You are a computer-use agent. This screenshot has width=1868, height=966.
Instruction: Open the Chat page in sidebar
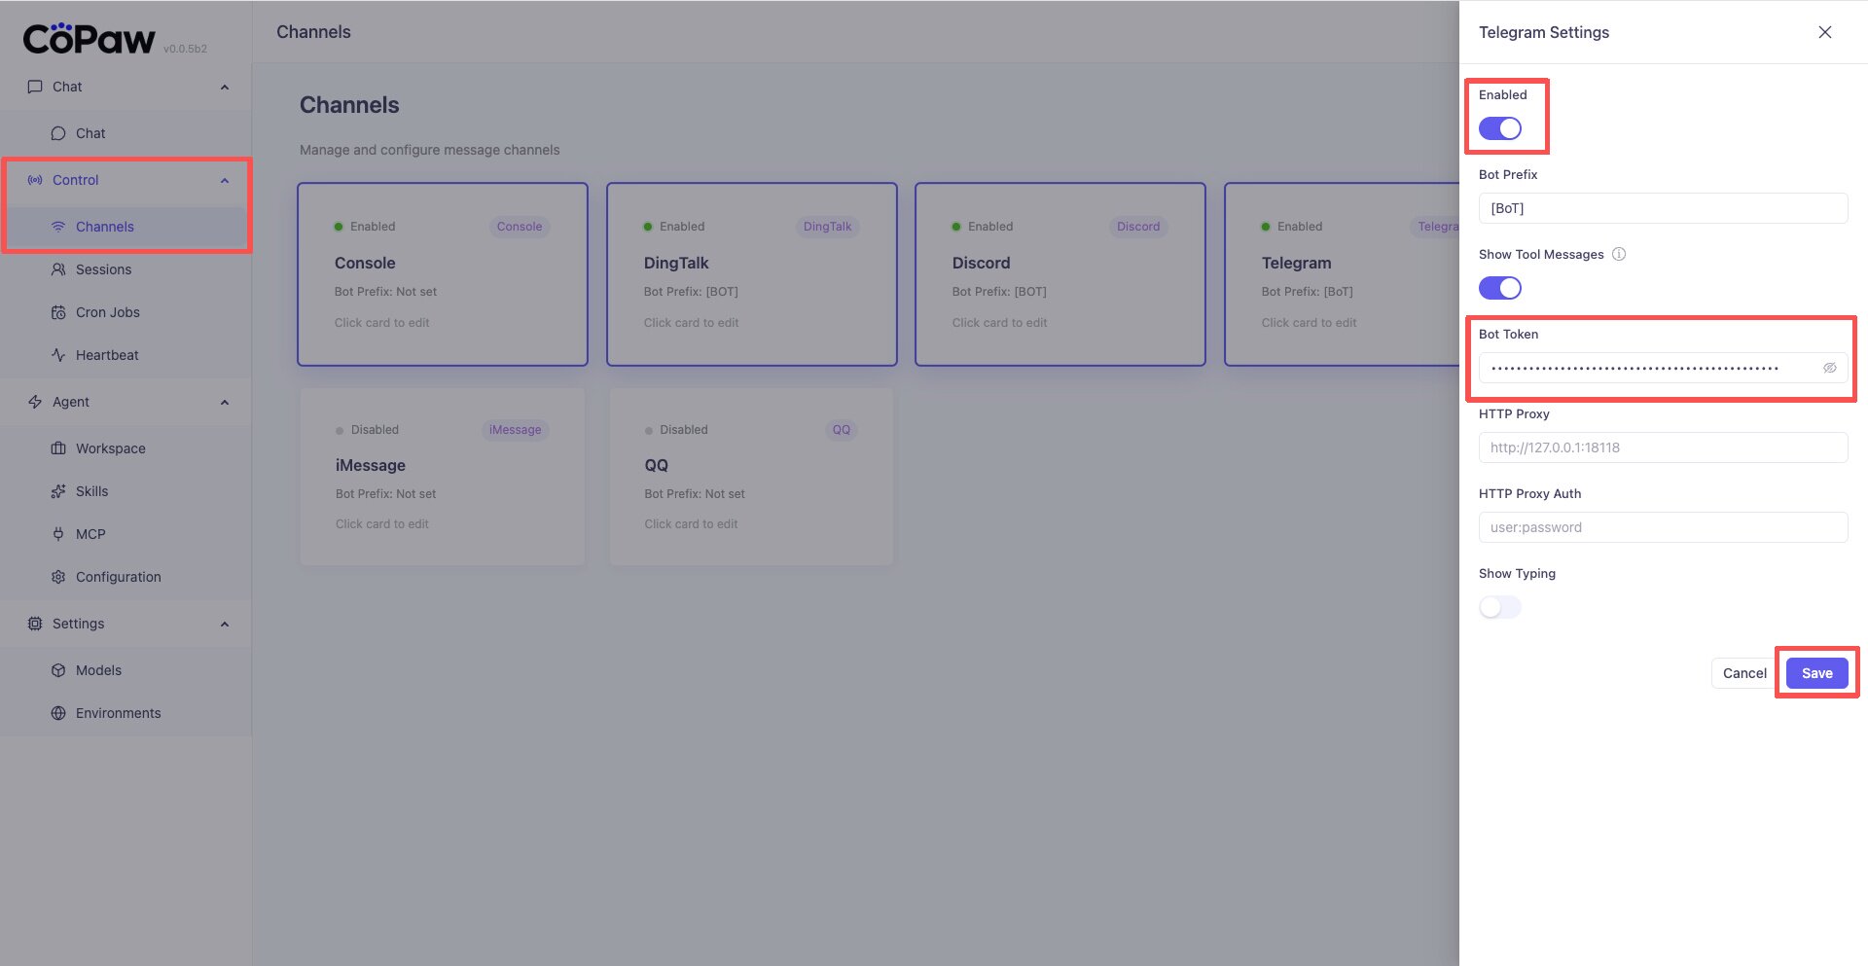click(126, 133)
